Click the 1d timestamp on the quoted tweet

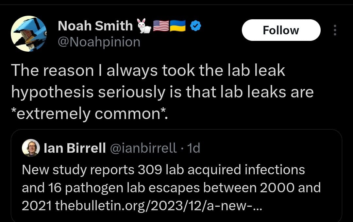click(193, 148)
